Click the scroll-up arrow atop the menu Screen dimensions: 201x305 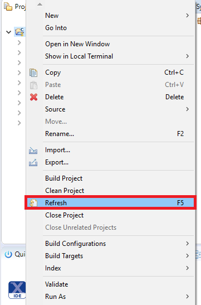(40, 4)
